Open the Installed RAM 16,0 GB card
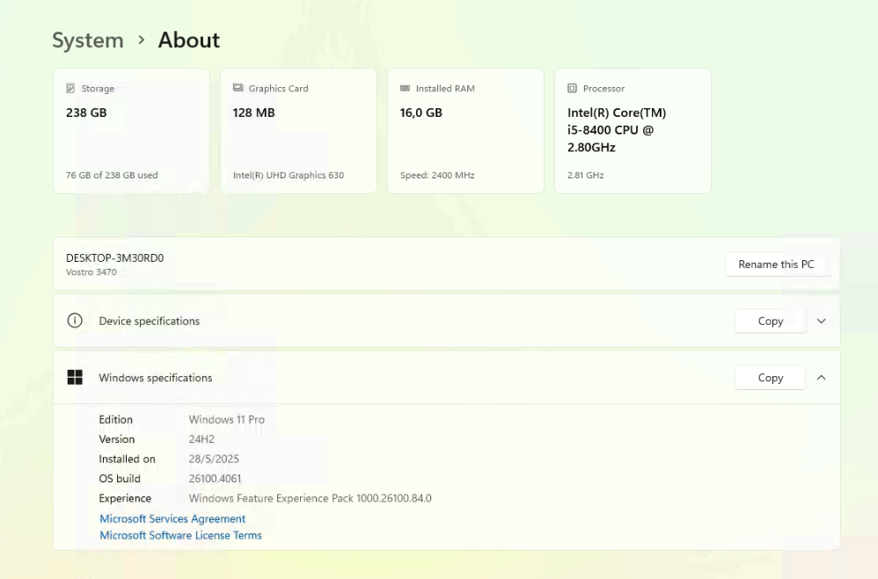The height and width of the screenshot is (579, 878). 466,132
